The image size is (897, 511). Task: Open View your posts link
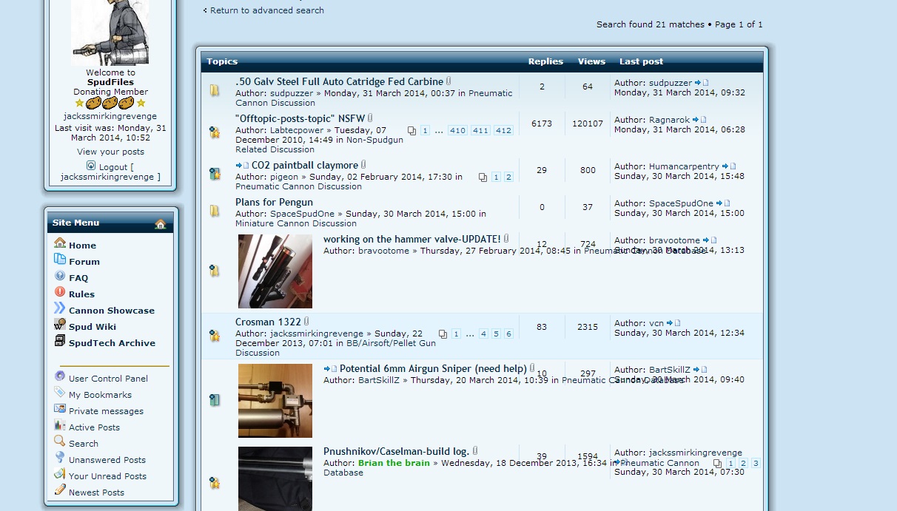(110, 152)
